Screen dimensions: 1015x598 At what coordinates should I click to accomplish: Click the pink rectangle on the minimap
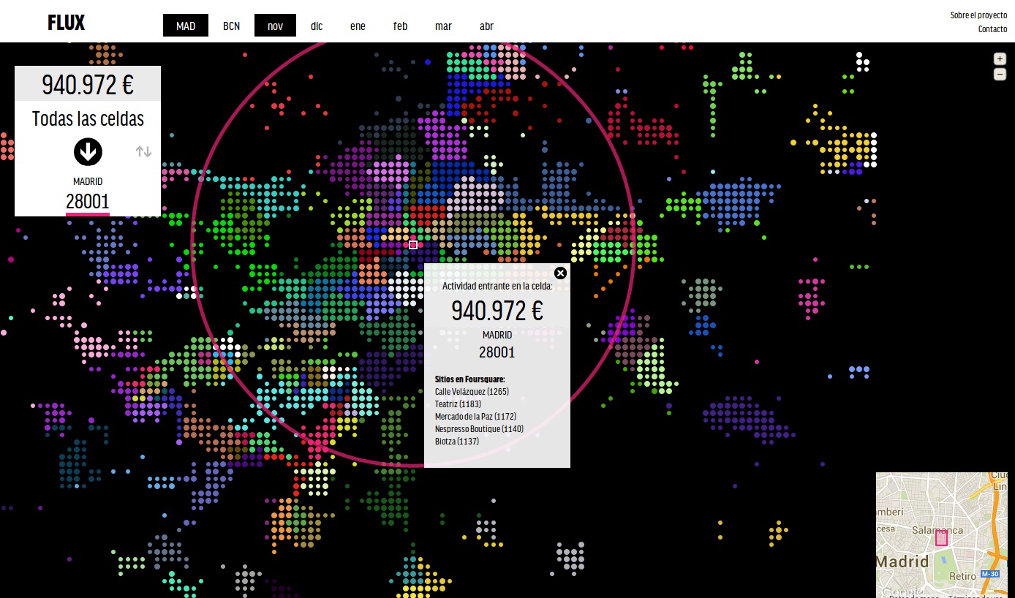click(941, 537)
